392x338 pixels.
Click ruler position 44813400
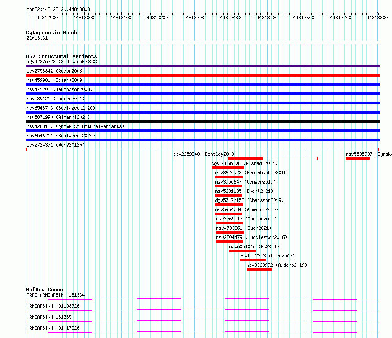[230, 18]
